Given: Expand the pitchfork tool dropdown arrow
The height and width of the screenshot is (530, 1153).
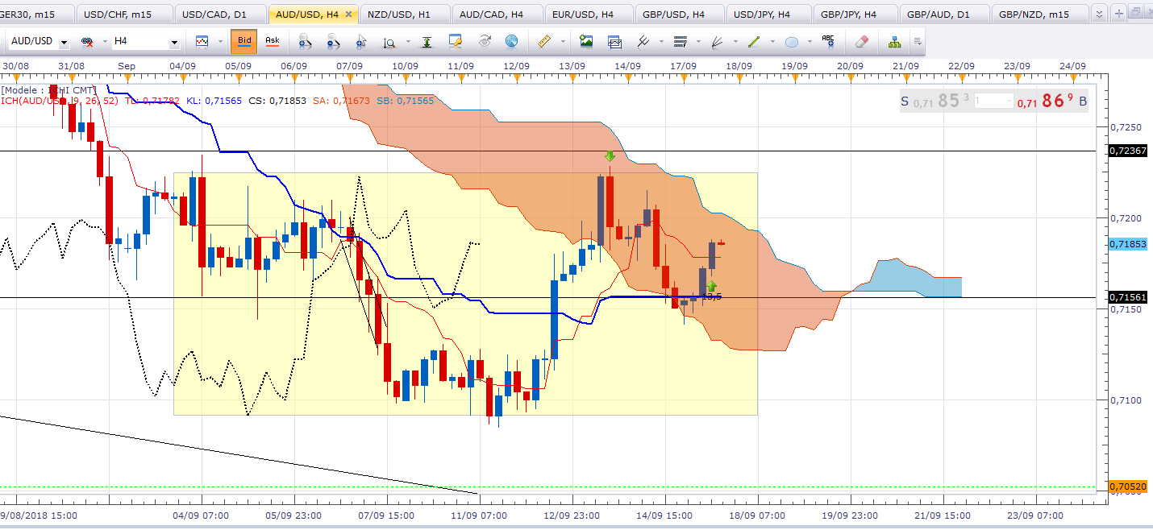Looking at the screenshot, I should (661, 42).
